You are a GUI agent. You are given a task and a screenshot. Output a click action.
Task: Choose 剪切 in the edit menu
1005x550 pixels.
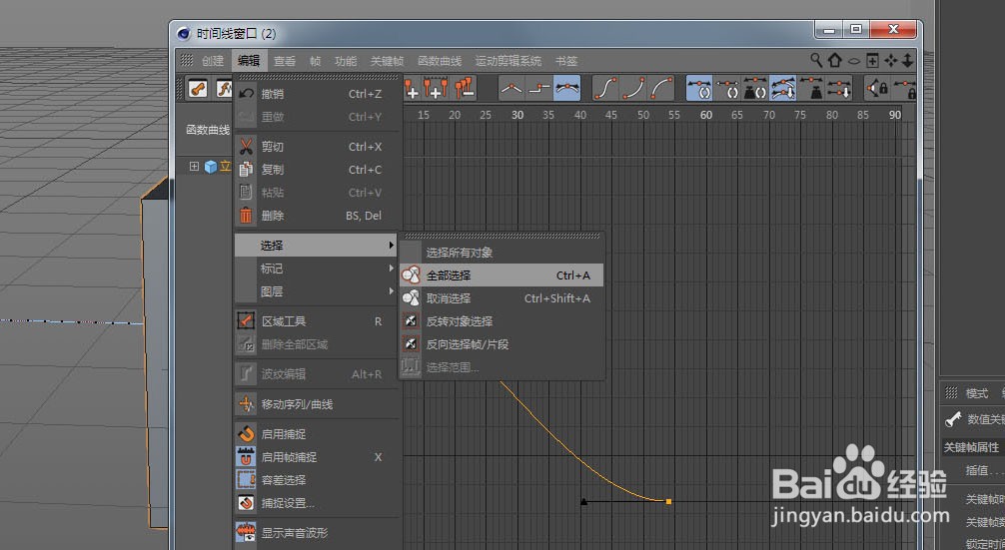[x=318, y=147]
